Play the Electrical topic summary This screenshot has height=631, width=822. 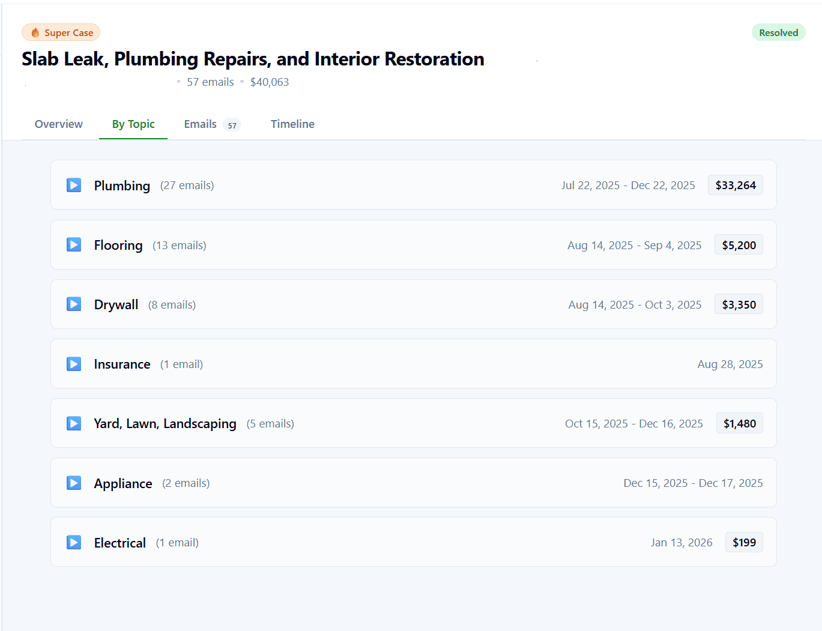tap(73, 542)
